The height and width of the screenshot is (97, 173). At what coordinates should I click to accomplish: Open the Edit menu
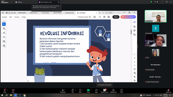pos(11,17)
